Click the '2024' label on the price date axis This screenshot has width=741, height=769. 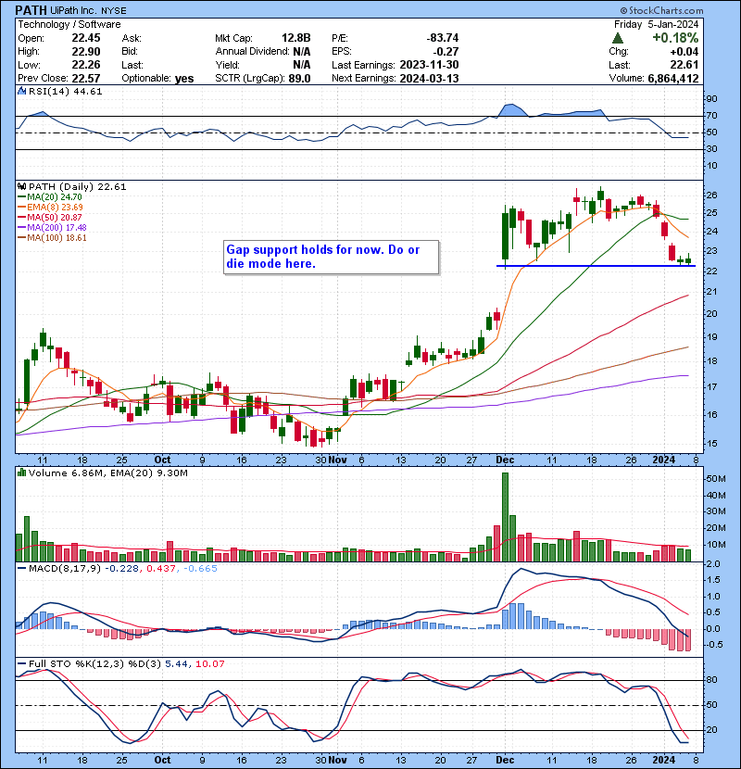663,460
